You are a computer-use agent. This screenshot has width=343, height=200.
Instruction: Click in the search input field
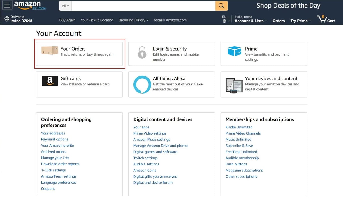[143, 6]
